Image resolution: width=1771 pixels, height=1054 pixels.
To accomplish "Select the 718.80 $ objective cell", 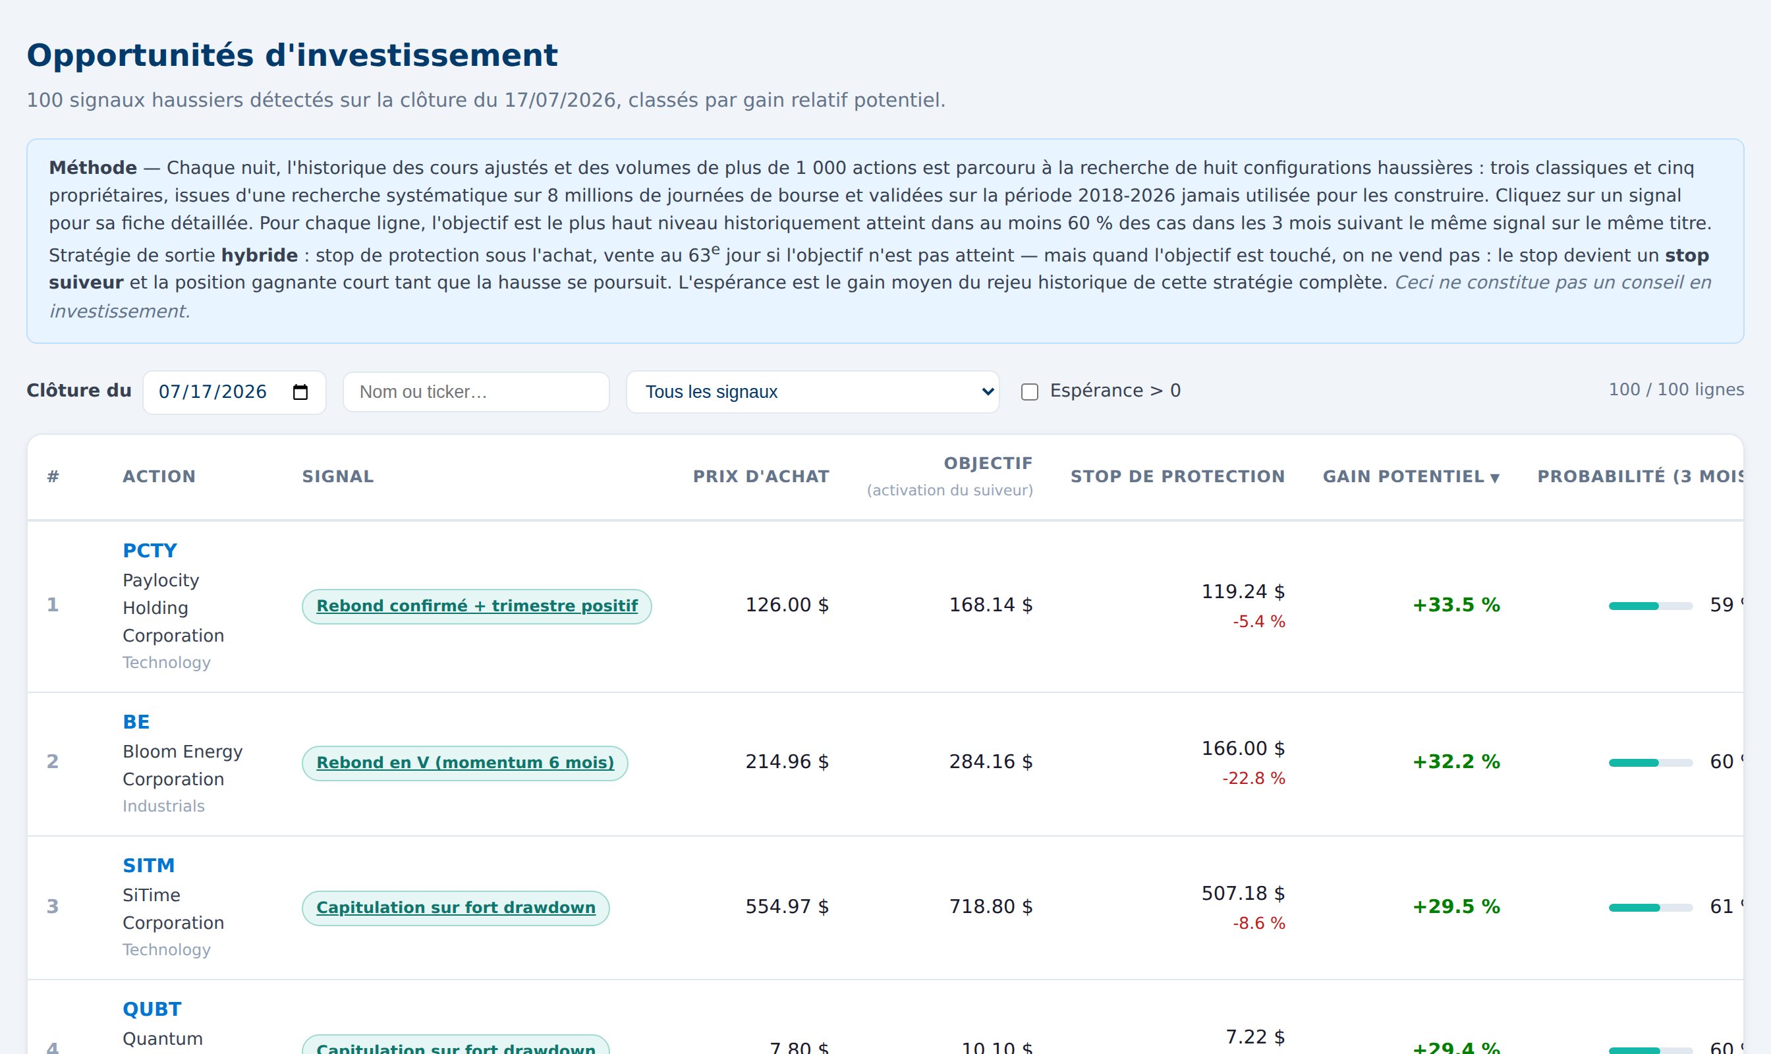I will click(x=991, y=906).
